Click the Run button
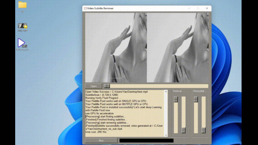 [x=101, y=141]
